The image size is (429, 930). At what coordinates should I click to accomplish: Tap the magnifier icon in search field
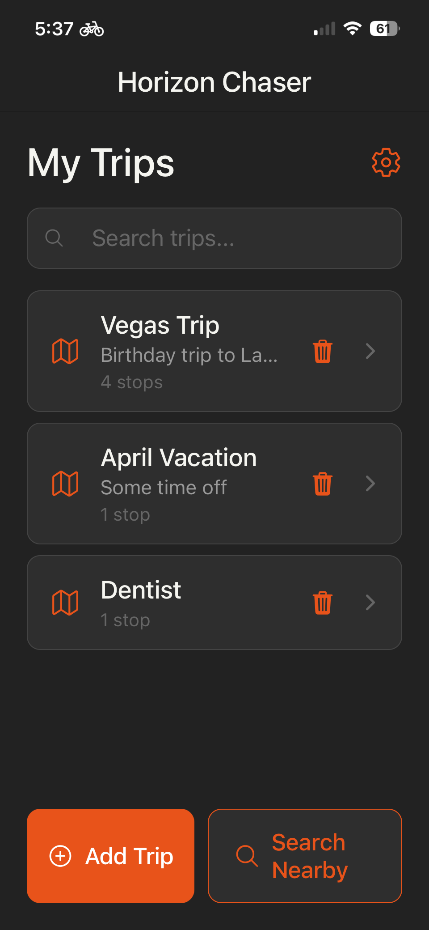click(x=54, y=238)
